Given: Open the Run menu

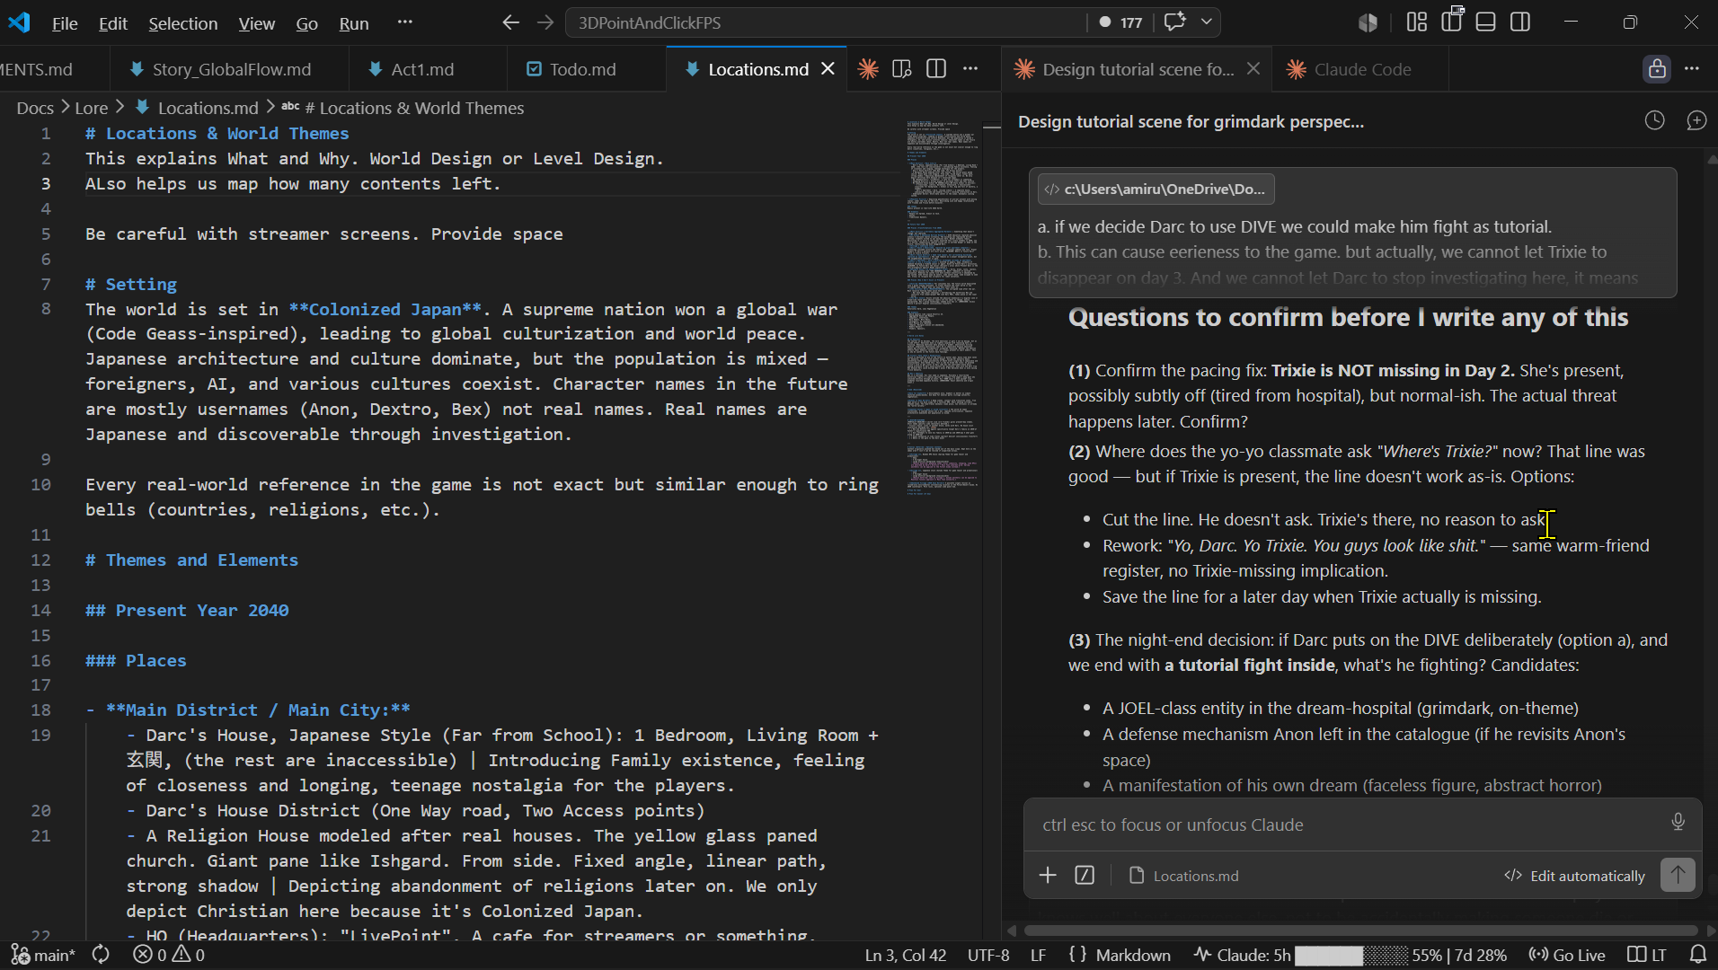Looking at the screenshot, I should click(353, 22).
